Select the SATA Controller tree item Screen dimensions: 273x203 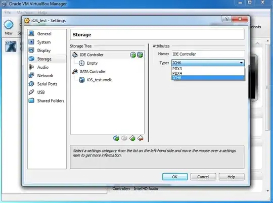click(x=93, y=72)
